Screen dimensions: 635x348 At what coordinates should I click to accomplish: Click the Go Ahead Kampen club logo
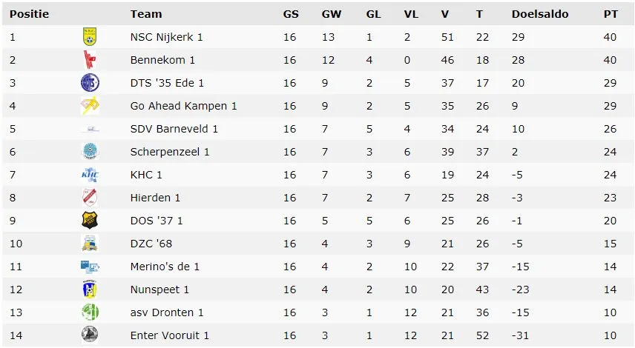(x=89, y=106)
